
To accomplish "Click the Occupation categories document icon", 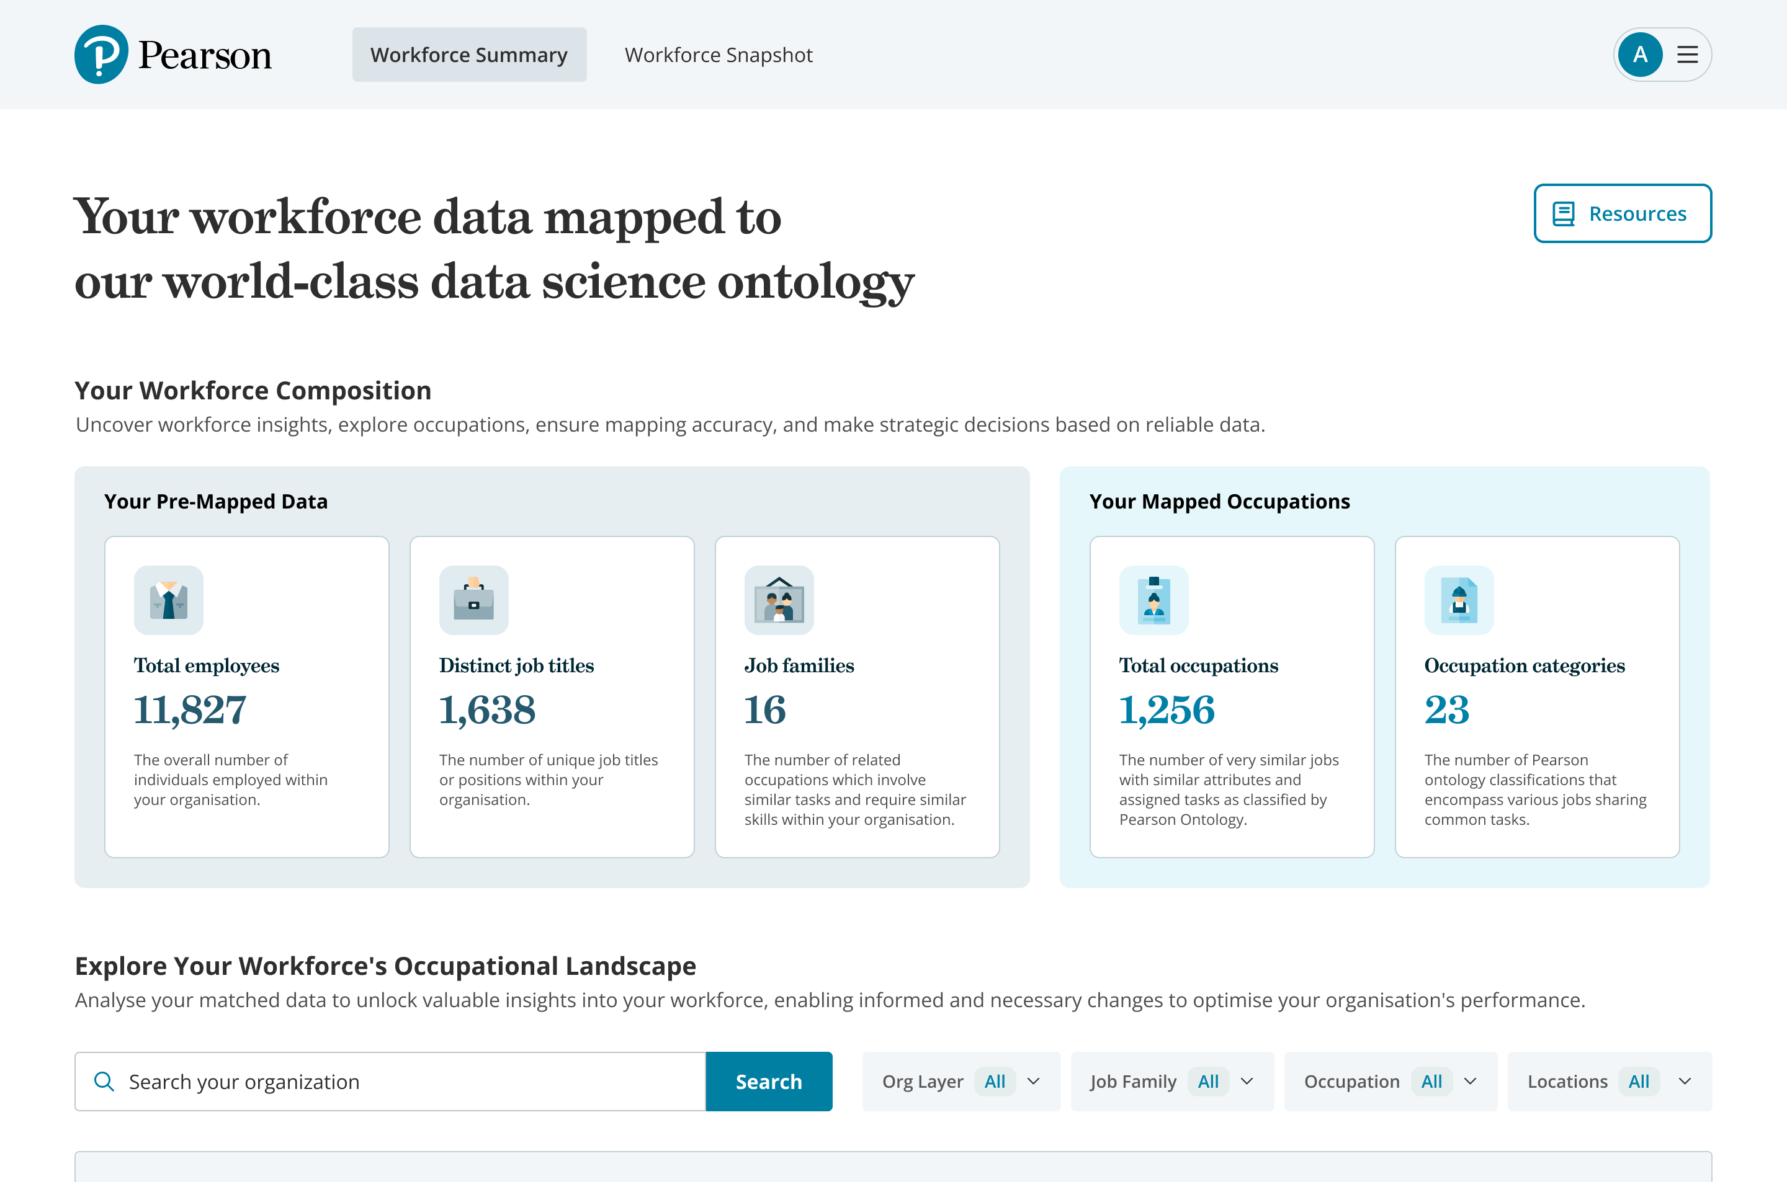I will coord(1458,600).
